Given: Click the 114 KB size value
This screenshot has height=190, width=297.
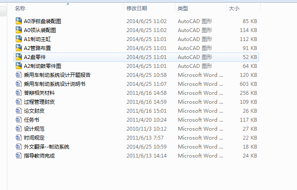Looking at the screenshot, I should 248,30.
